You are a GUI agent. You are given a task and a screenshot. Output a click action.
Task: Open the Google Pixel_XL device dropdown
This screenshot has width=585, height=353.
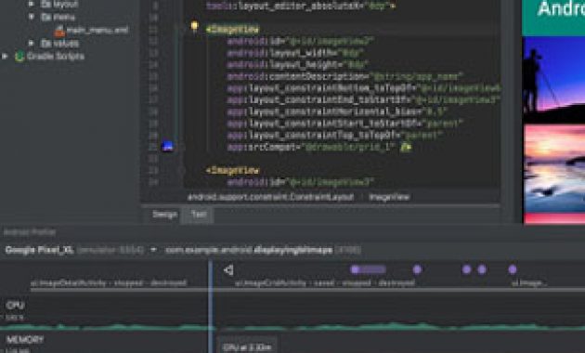pyautogui.click(x=153, y=250)
